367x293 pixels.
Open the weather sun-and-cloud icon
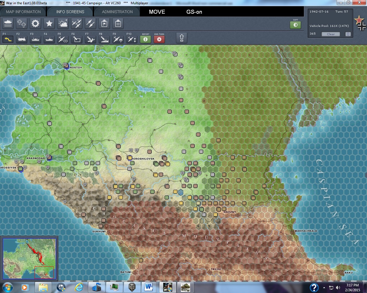63,23
